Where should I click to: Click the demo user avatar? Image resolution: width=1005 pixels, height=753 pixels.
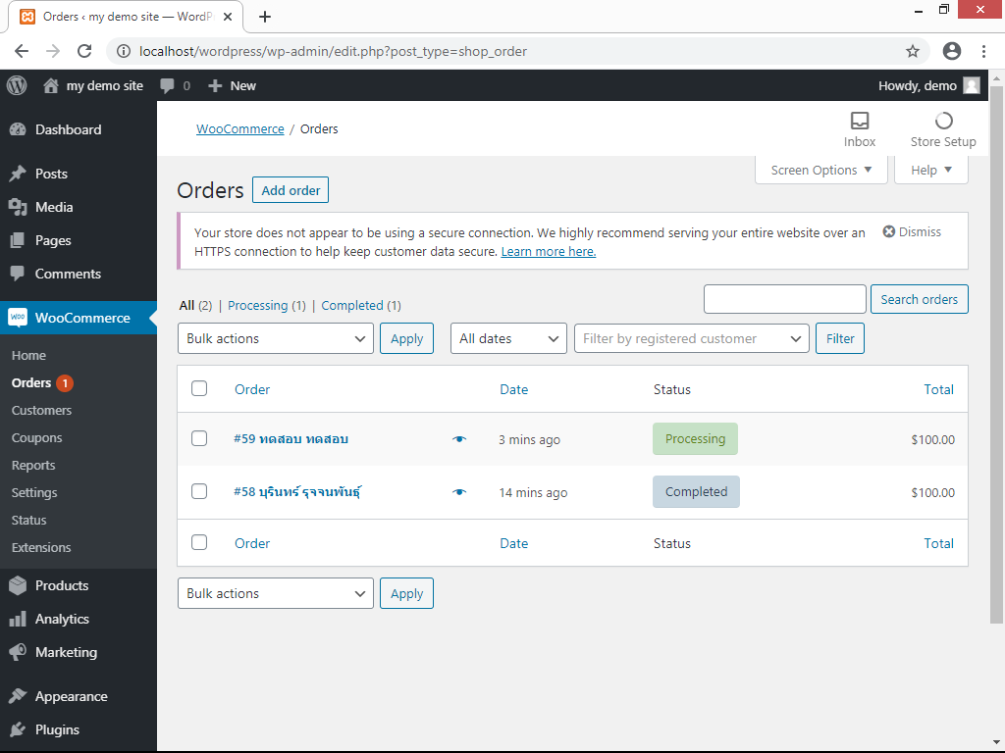coord(972,86)
